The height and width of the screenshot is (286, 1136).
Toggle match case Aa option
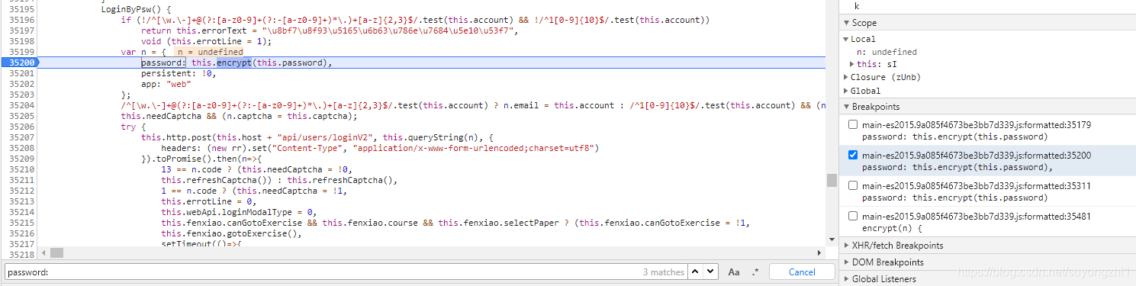pyautogui.click(x=734, y=272)
